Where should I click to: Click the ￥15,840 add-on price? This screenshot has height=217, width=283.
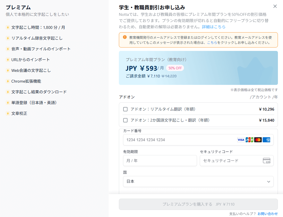(267, 120)
